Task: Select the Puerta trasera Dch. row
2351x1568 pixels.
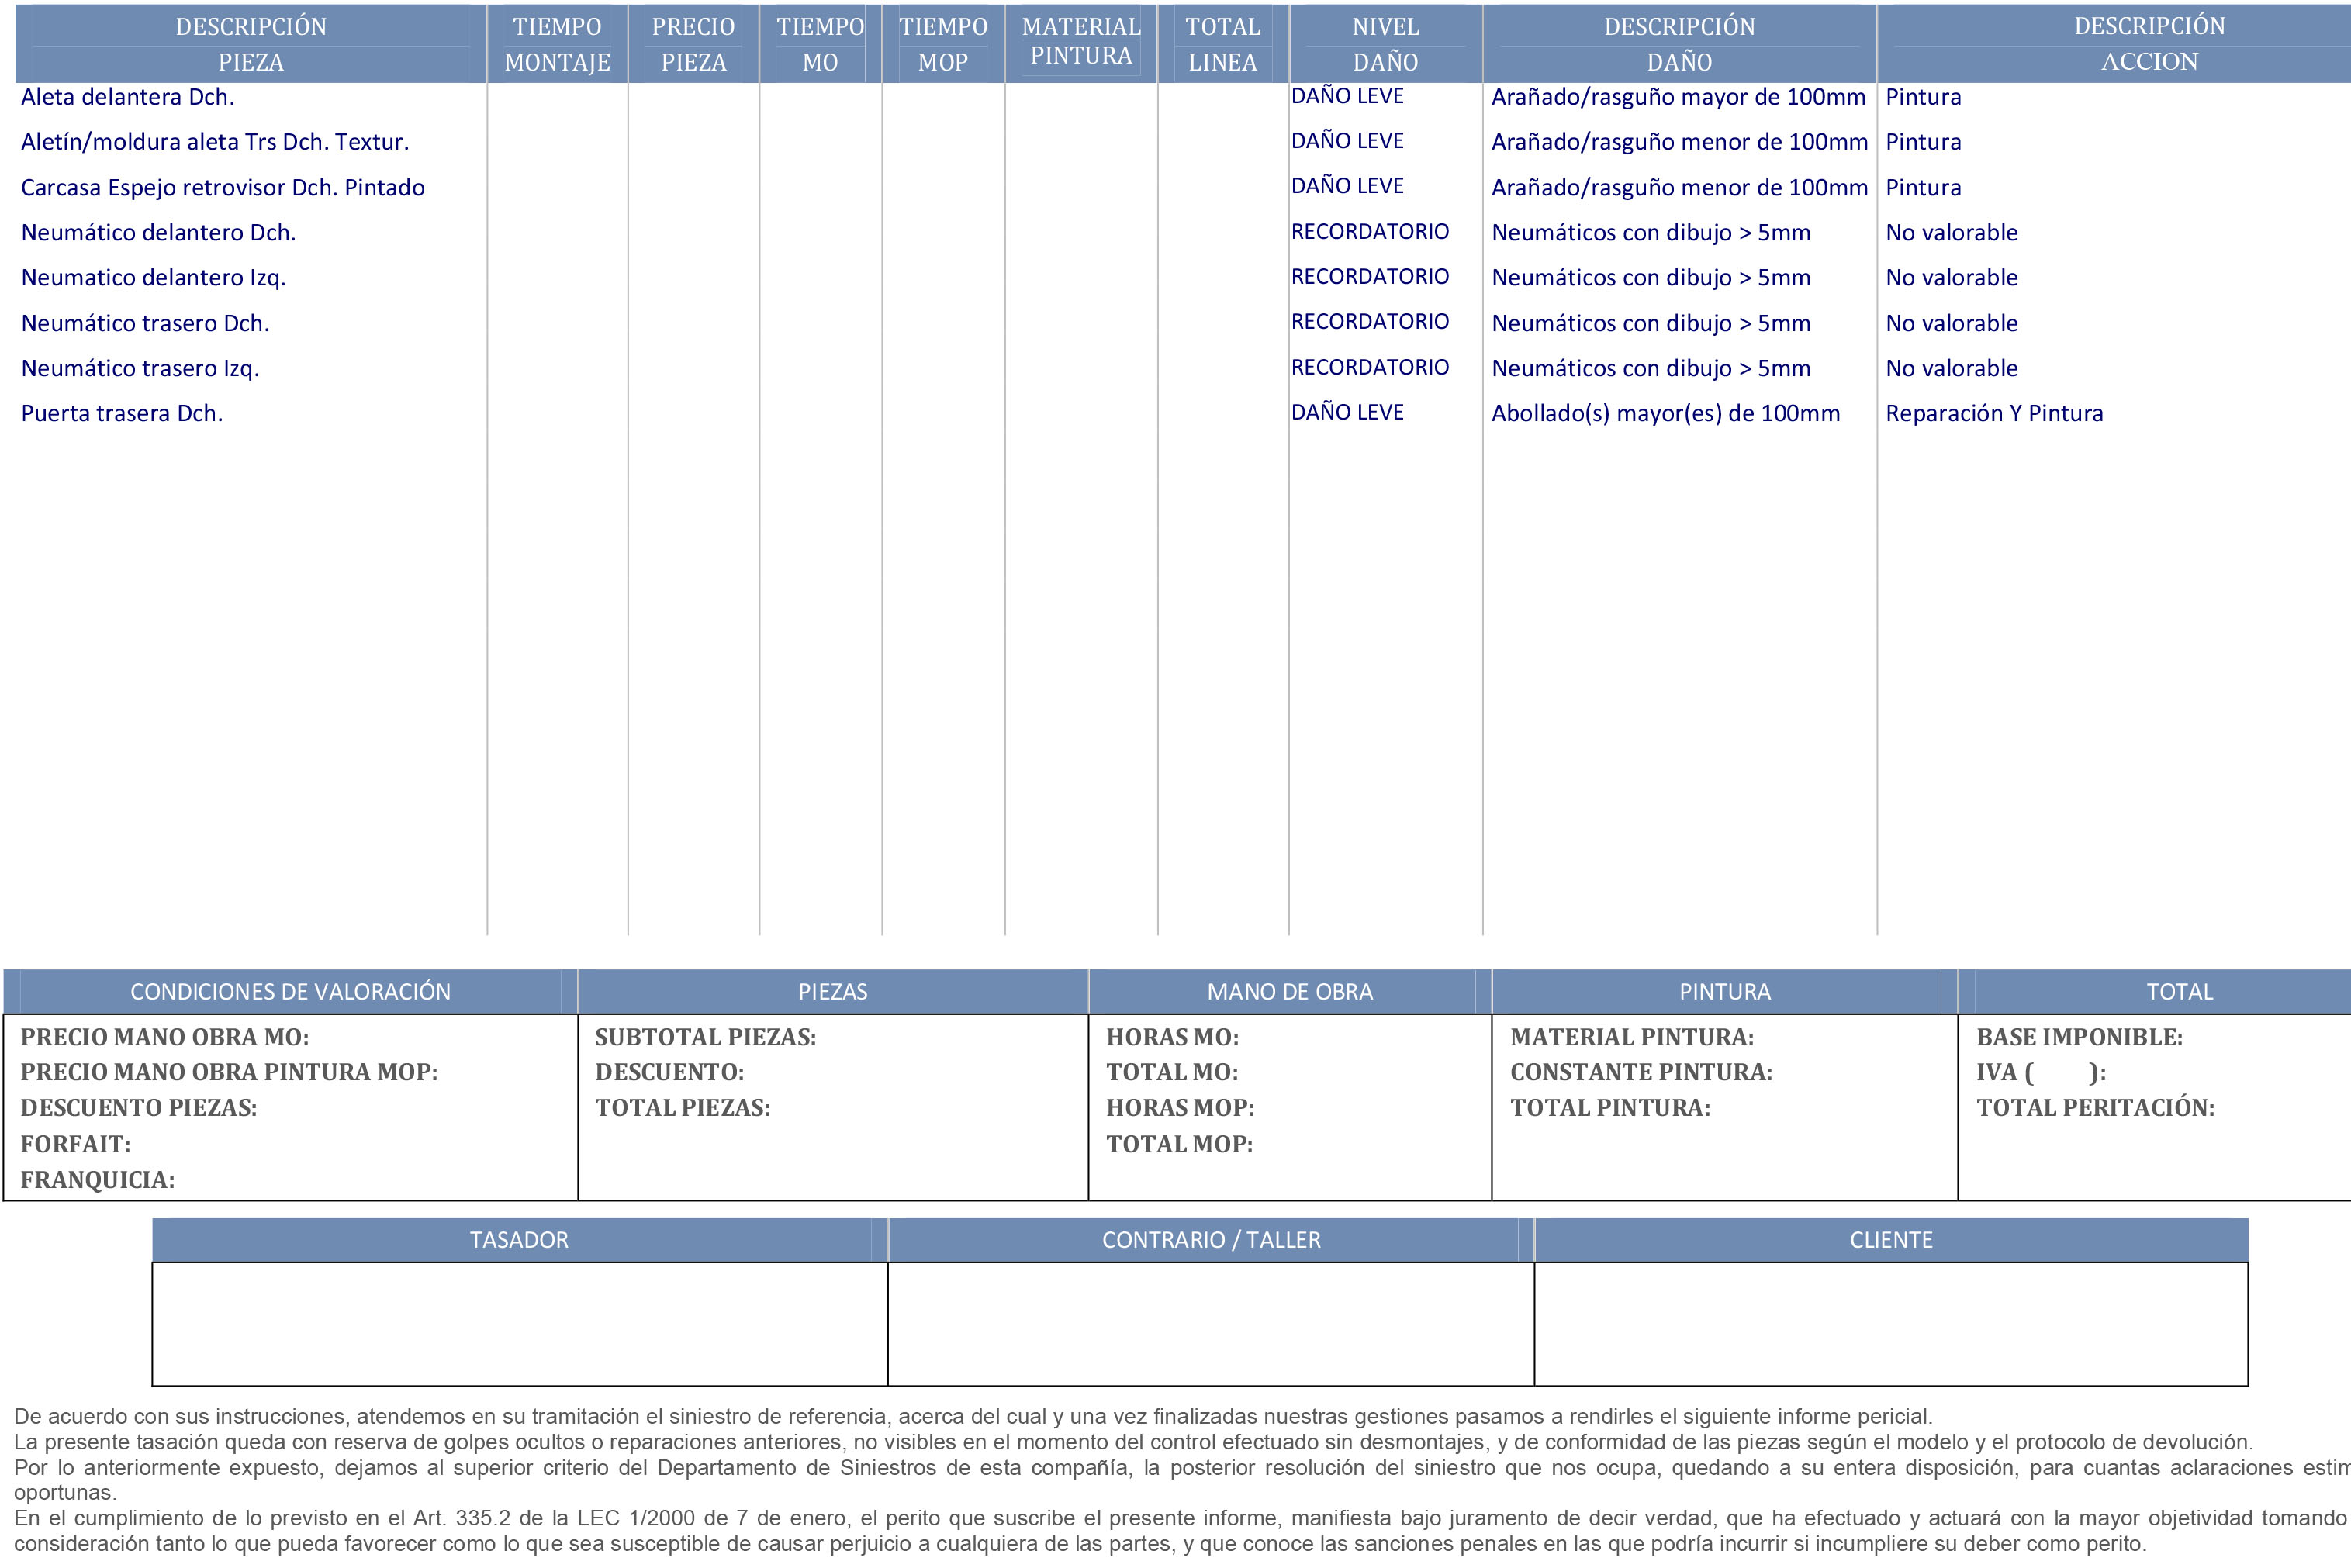Action: (122, 413)
